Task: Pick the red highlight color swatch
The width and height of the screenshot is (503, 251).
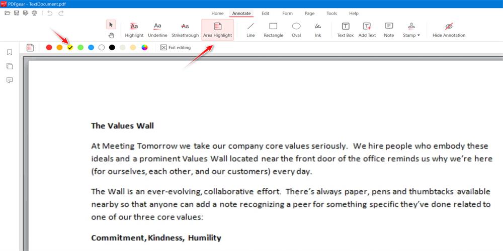Action: point(49,48)
